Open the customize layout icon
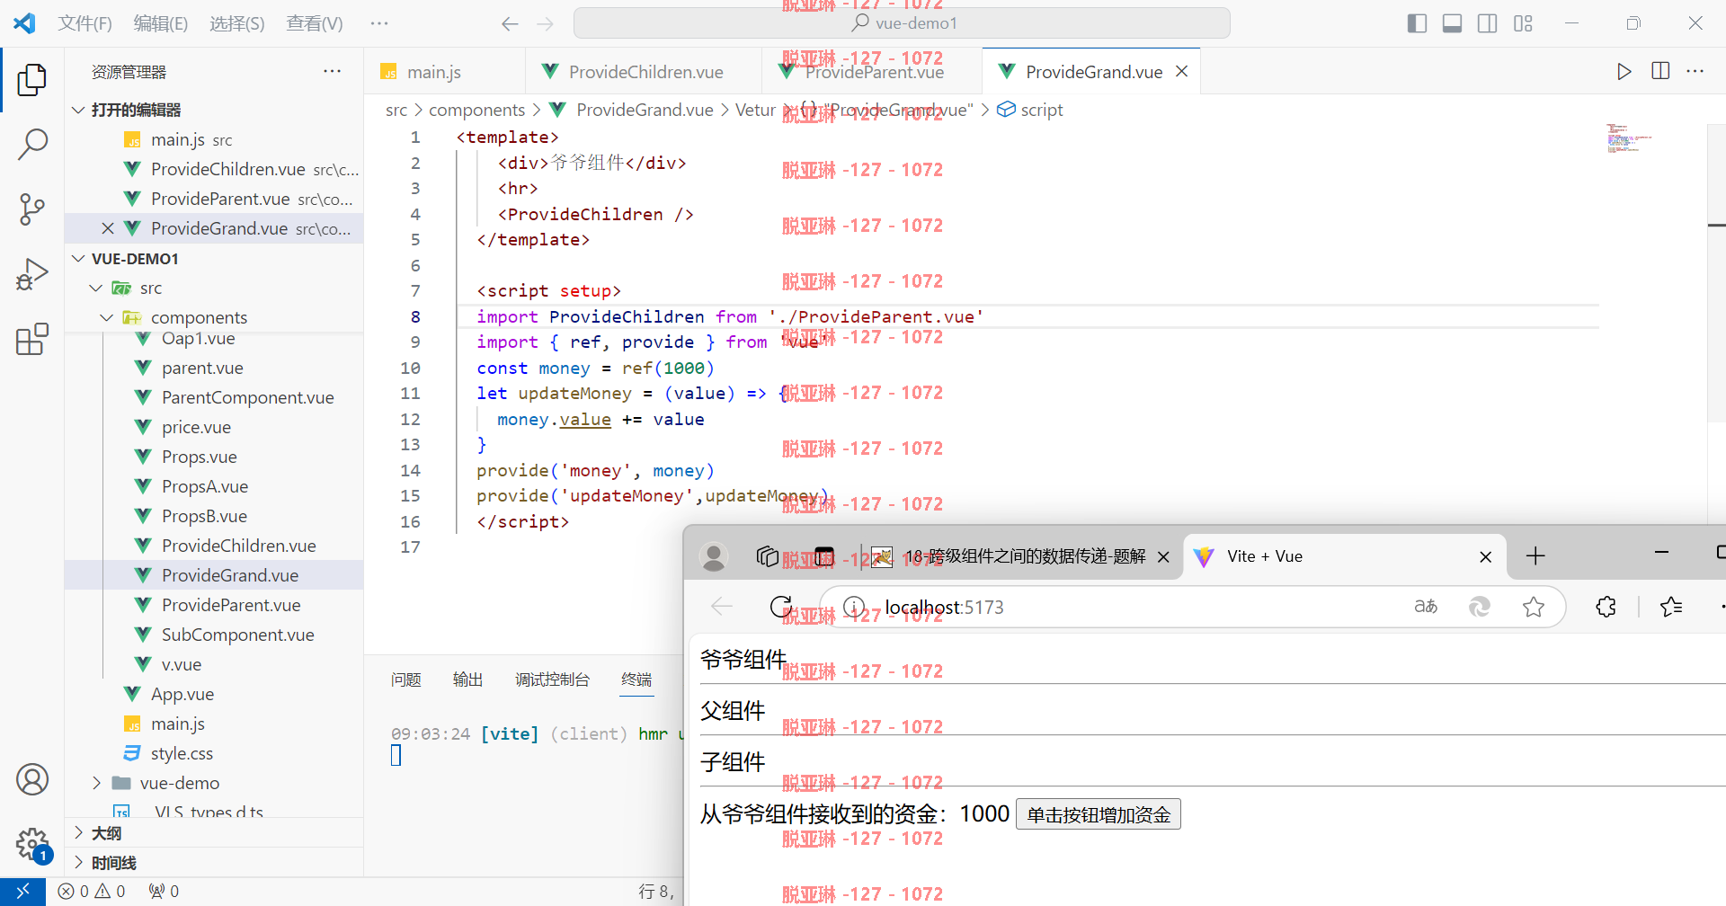The width and height of the screenshot is (1726, 906). pos(1523,23)
